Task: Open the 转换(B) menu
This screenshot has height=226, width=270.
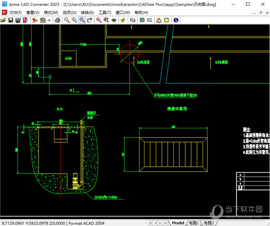Action: (x=87, y=13)
